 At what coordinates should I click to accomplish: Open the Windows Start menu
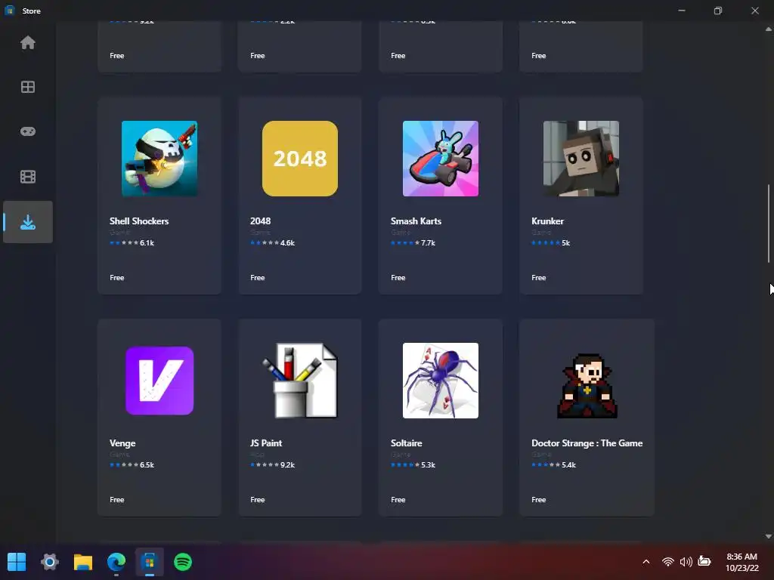[17, 562]
